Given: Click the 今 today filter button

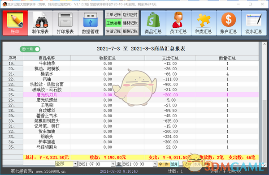Looking at the screenshot, I should pyautogui.click(x=161, y=164).
